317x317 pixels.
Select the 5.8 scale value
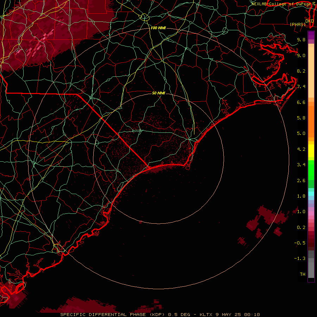click(x=301, y=118)
